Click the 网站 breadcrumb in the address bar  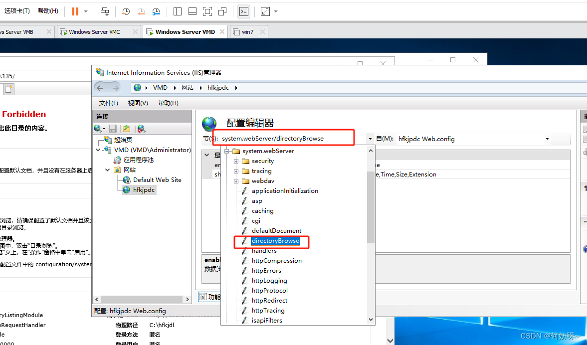click(x=188, y=88)
